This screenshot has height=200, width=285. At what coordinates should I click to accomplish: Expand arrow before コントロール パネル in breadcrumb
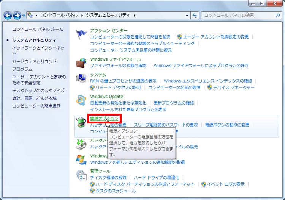36,16
